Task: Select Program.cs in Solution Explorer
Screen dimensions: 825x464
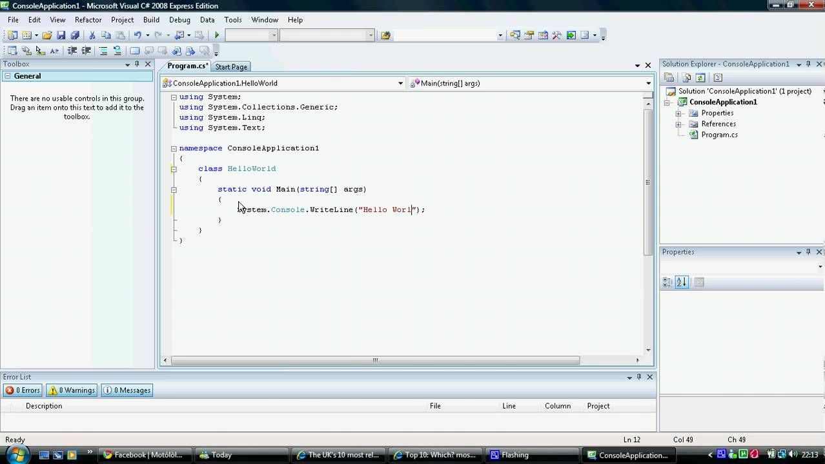Action: pos(719,135)
